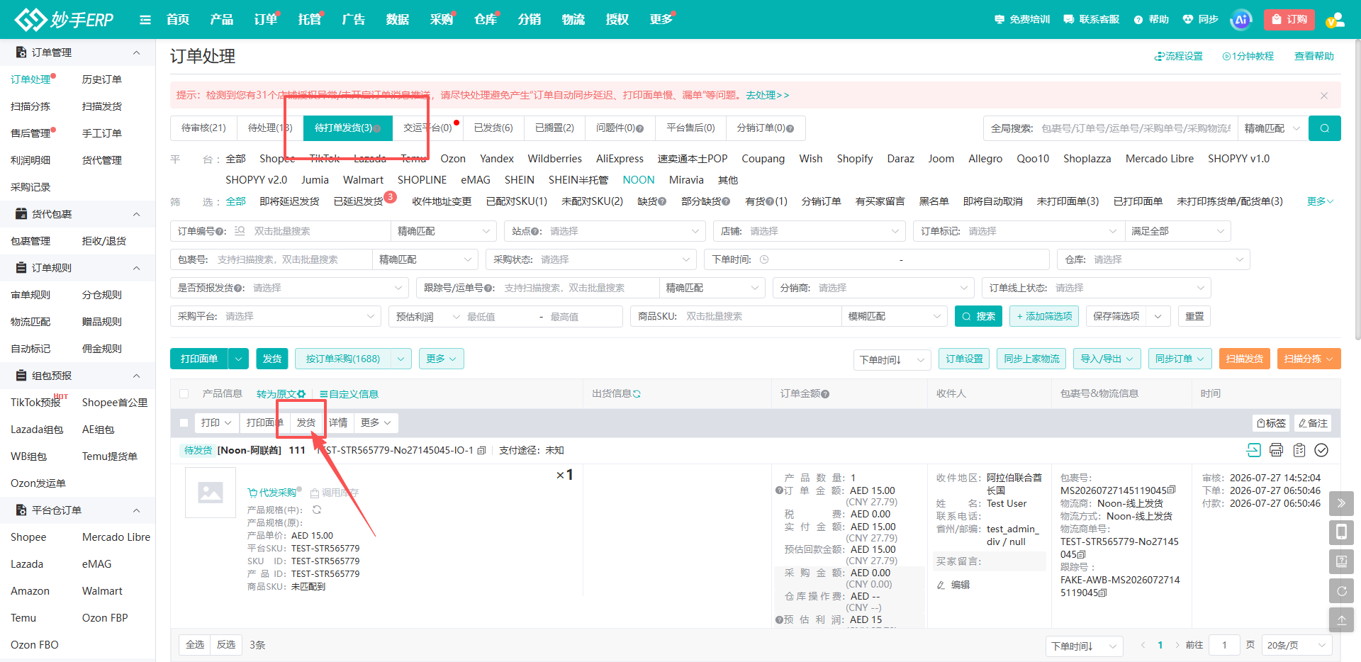Click the orange 扫描发货 button

click(1245, 359)
